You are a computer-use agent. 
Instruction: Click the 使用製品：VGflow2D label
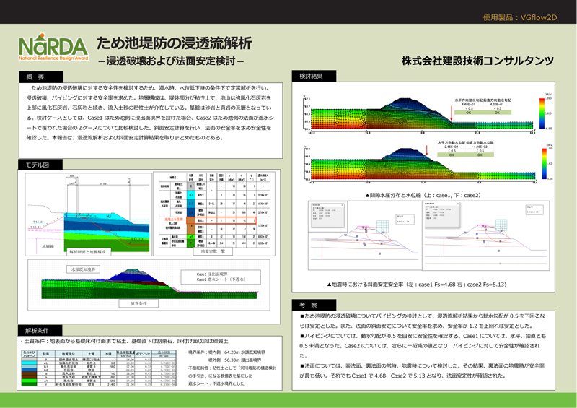tap(520, 17)
